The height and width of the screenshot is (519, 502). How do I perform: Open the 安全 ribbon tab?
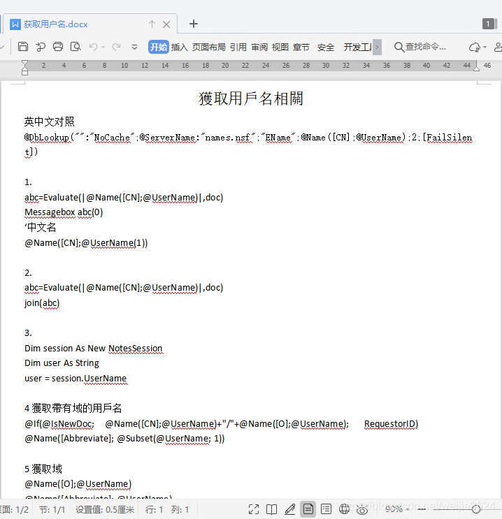coord(325,47)
